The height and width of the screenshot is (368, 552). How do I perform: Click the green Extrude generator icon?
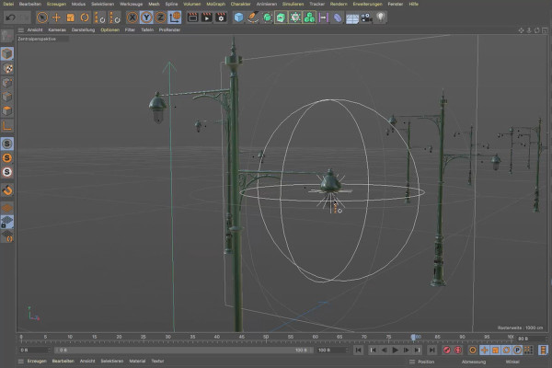281,17
